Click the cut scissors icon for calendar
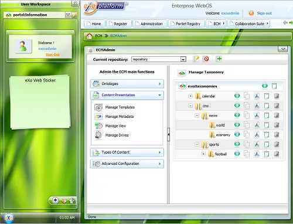 click(x=257, y=96)
